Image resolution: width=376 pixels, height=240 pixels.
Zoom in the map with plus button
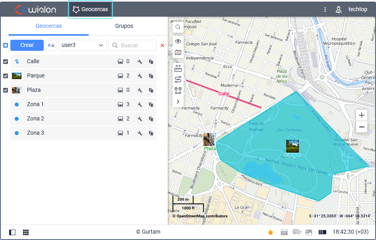point(362,115)
